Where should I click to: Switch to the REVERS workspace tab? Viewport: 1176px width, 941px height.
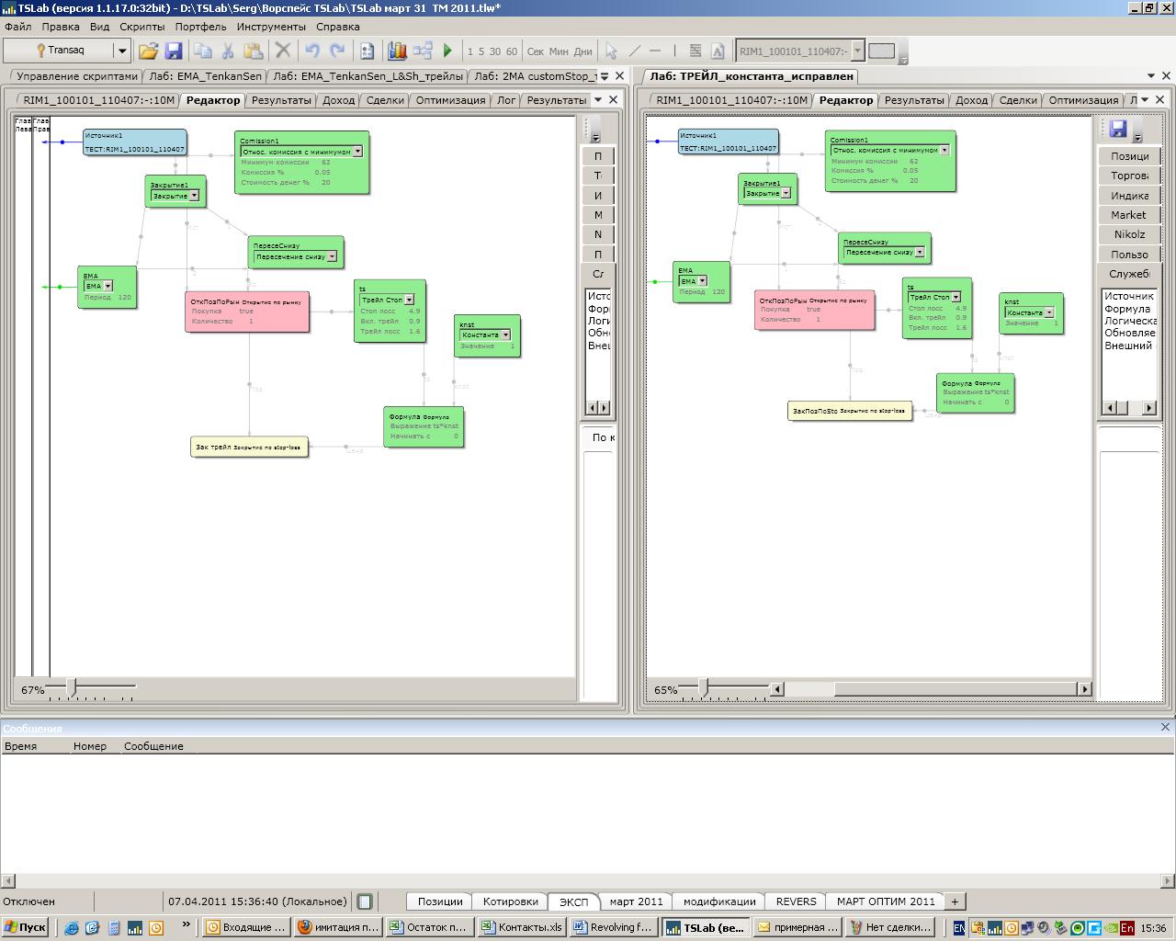(796, 901)
